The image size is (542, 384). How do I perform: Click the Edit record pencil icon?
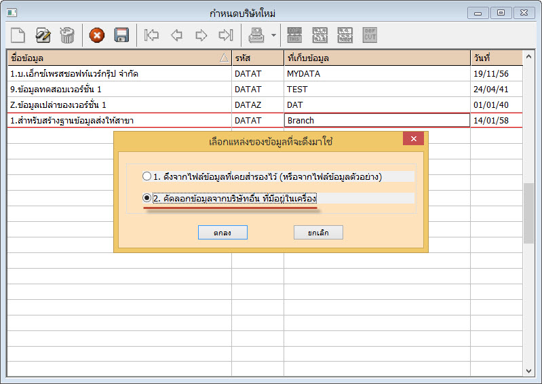pos(43,35)
